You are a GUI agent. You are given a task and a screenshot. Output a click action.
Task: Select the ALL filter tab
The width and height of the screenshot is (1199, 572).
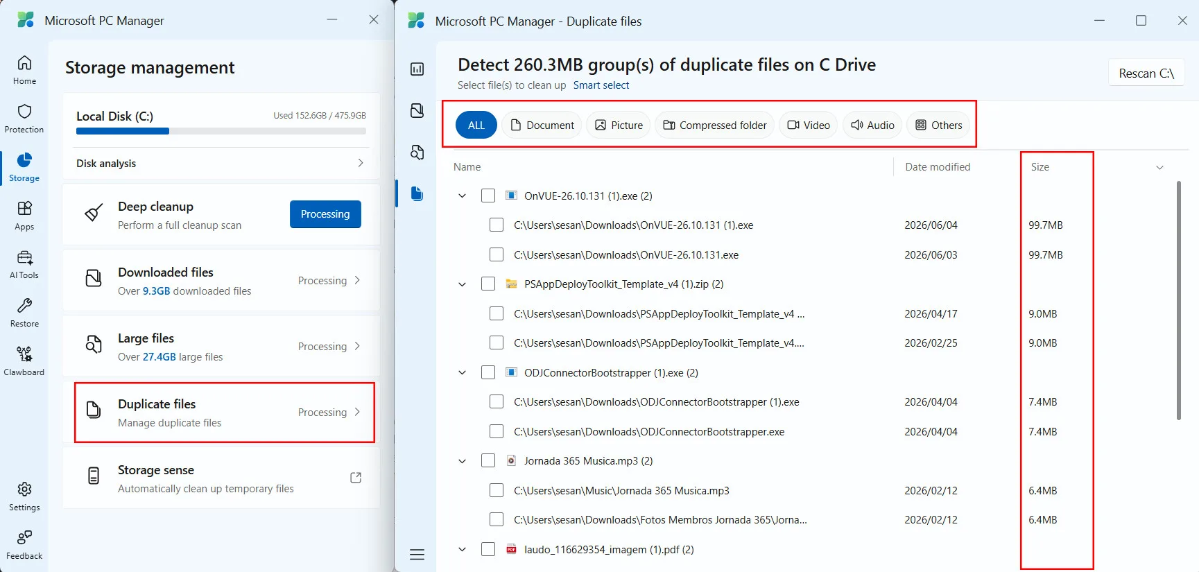pyautogui.click(x=476, y=125)
